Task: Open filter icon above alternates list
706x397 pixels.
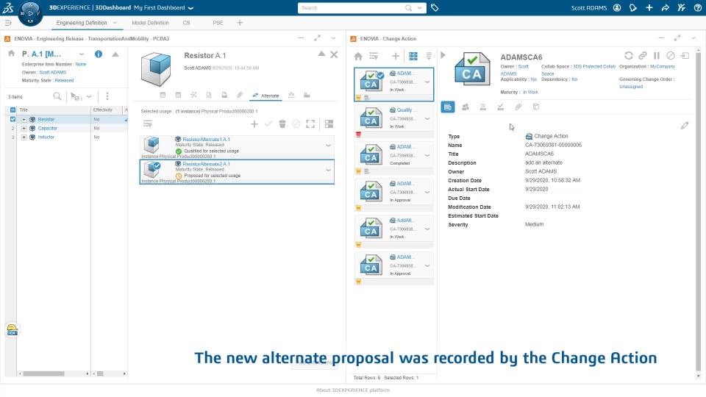Action: (148, 124)
